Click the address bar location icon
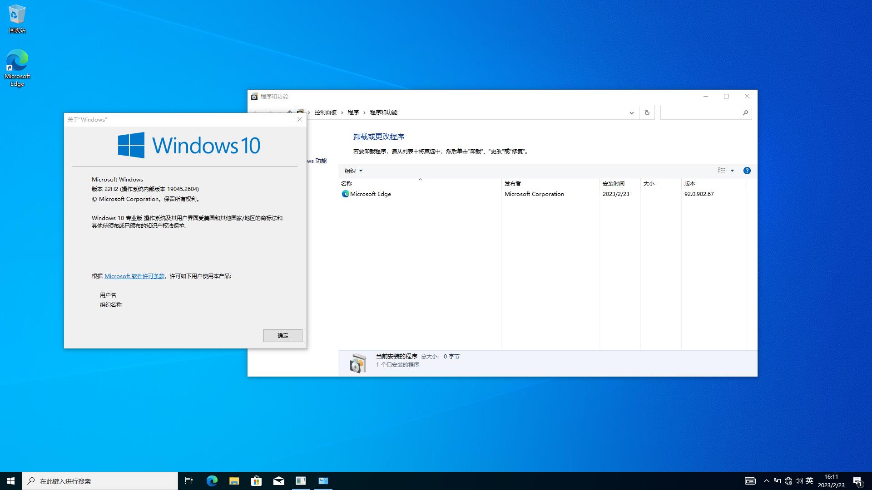Viewport: 872px width, 490px height. [x=301, y=113]
